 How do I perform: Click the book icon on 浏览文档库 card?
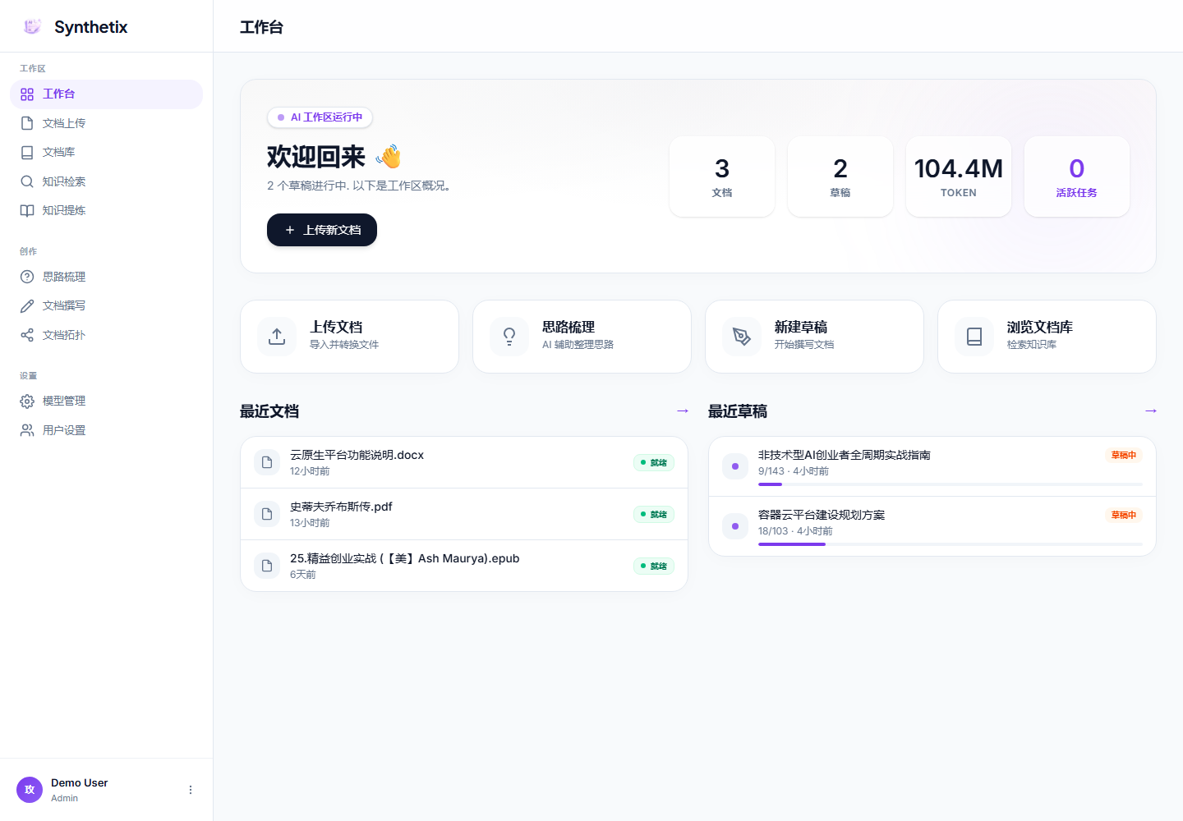974,337
